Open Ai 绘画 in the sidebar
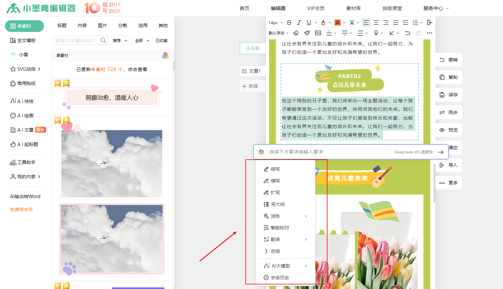 click(x=22, y=116)
